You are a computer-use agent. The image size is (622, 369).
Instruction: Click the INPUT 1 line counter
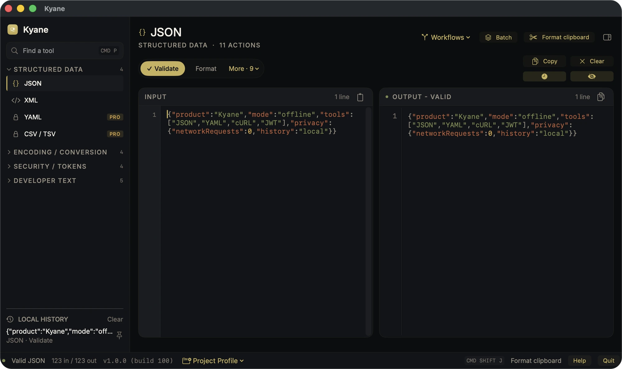click(x=342, y=97)
